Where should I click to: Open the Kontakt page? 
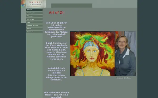pyautogui.click(x=34, y=29)
